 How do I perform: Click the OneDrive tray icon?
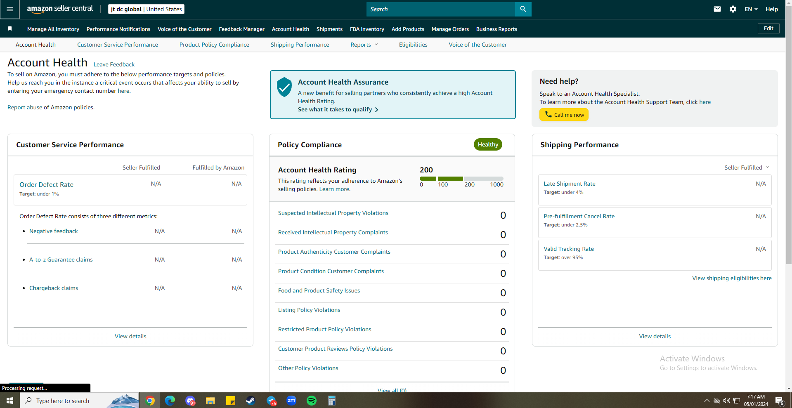pyautogui.click(x=717, y=401)
